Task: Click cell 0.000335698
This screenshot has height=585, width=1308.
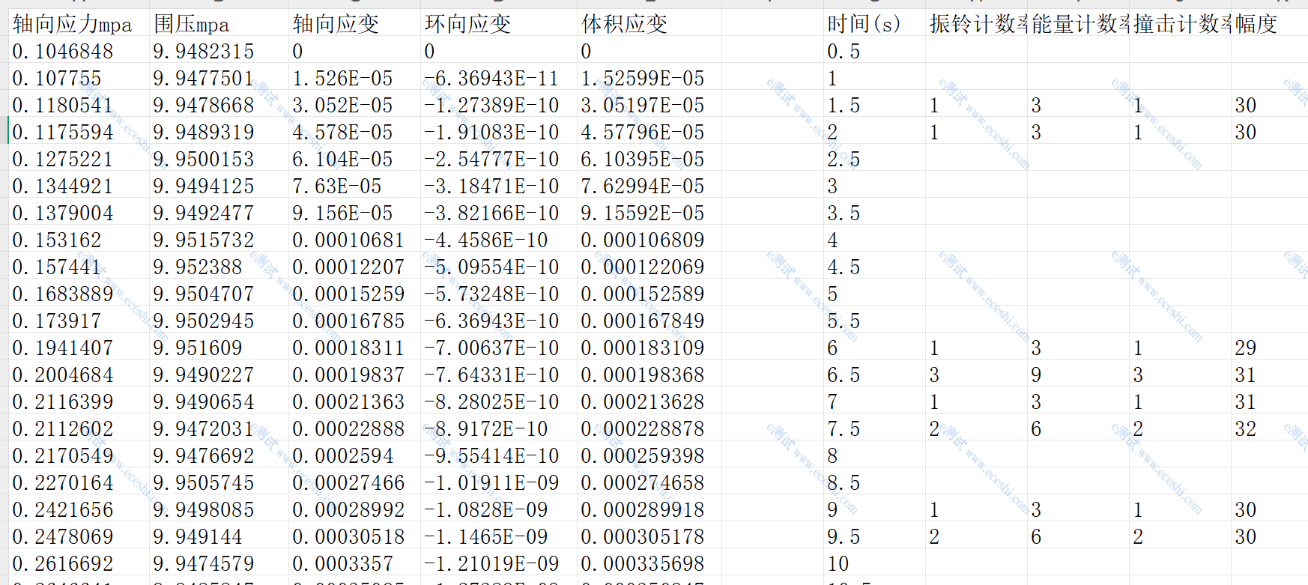Action: (x=650, y=563)
